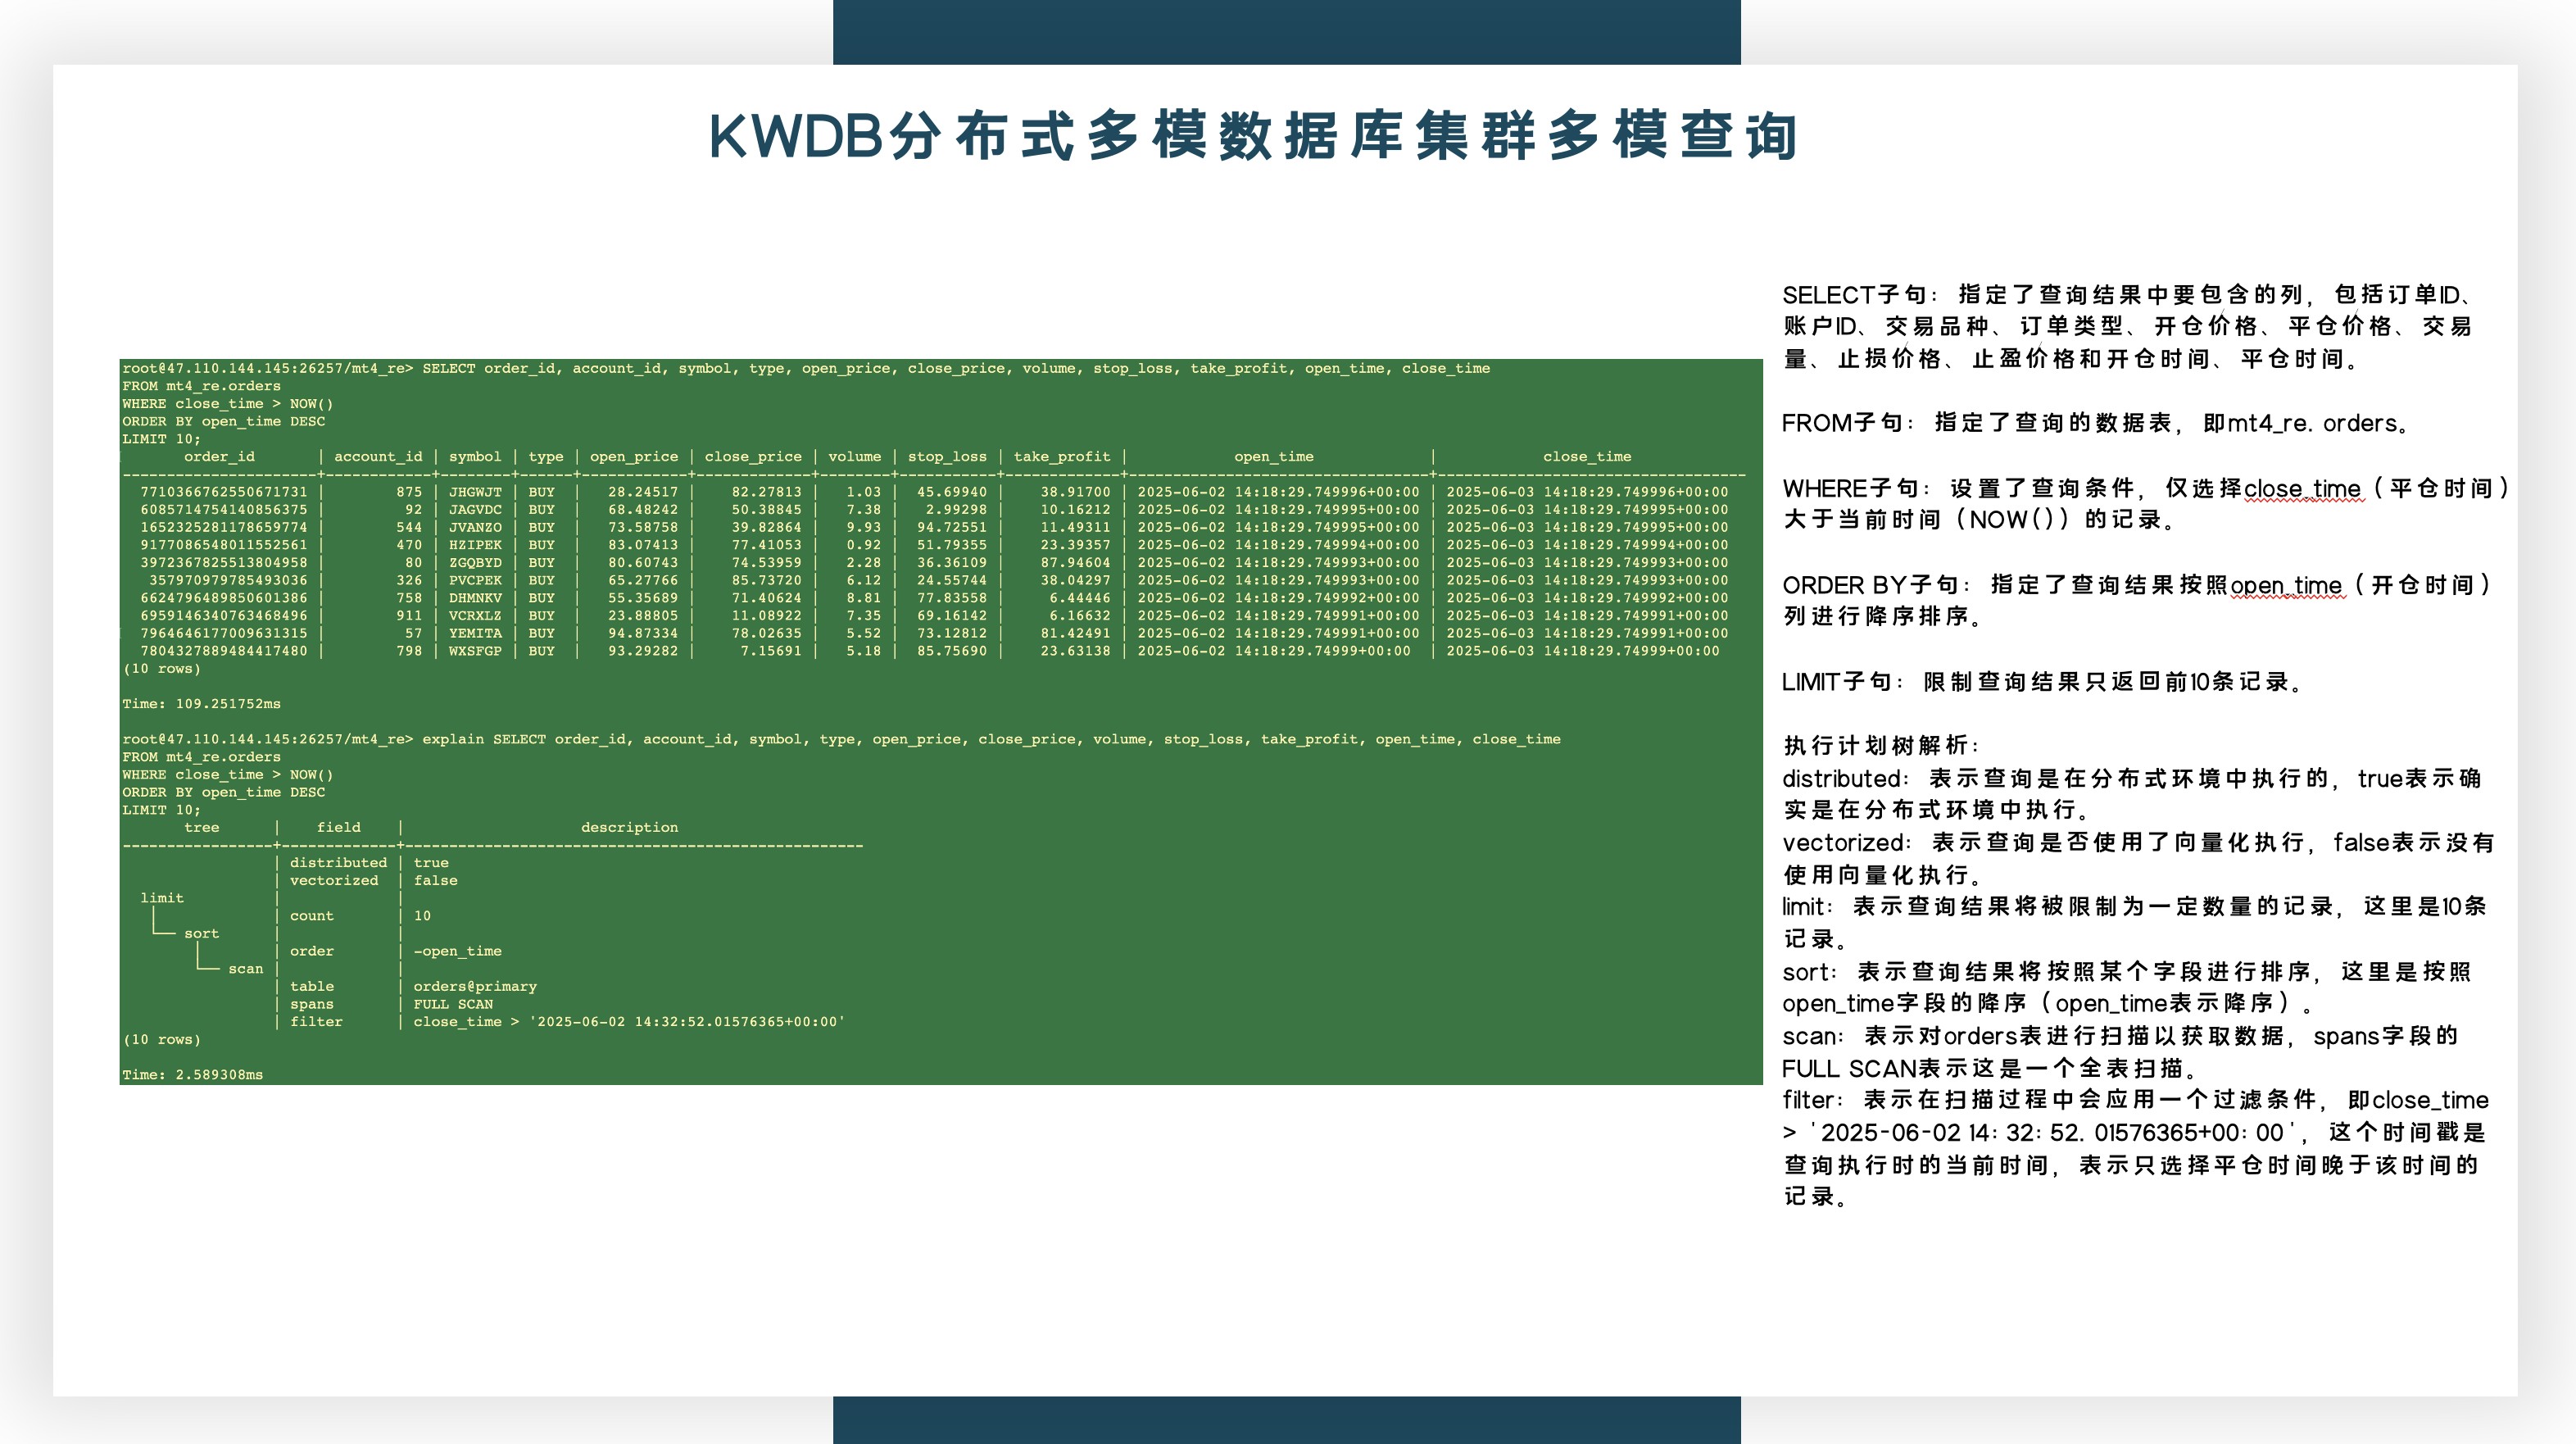
Task: Click the 'volume' column header
Action: click(855, 457)
